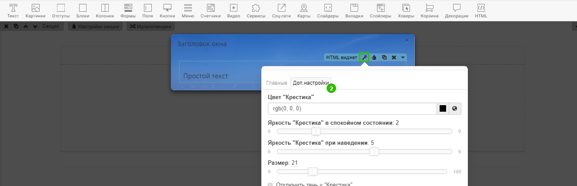Screen dimensions: 577x186
Task: Open the Картинки widget category
Action: pos(35,11)
